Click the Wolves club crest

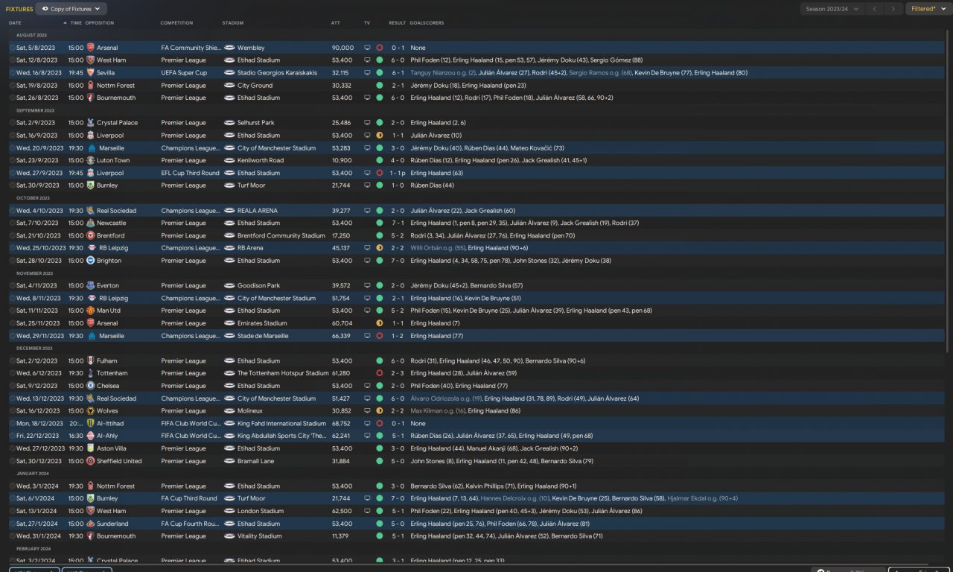click(90, 410)
